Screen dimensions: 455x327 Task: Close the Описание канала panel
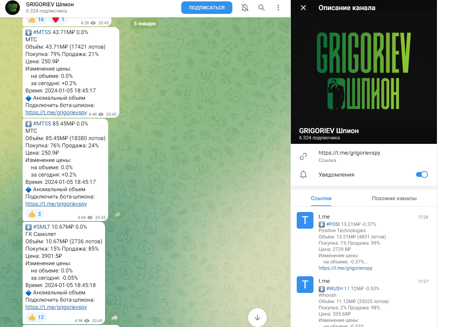(303, 8)
